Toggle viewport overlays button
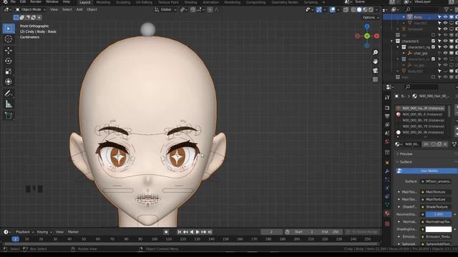Screen dimensions: 458x257 pyautogui.click(x=332, y=9)
